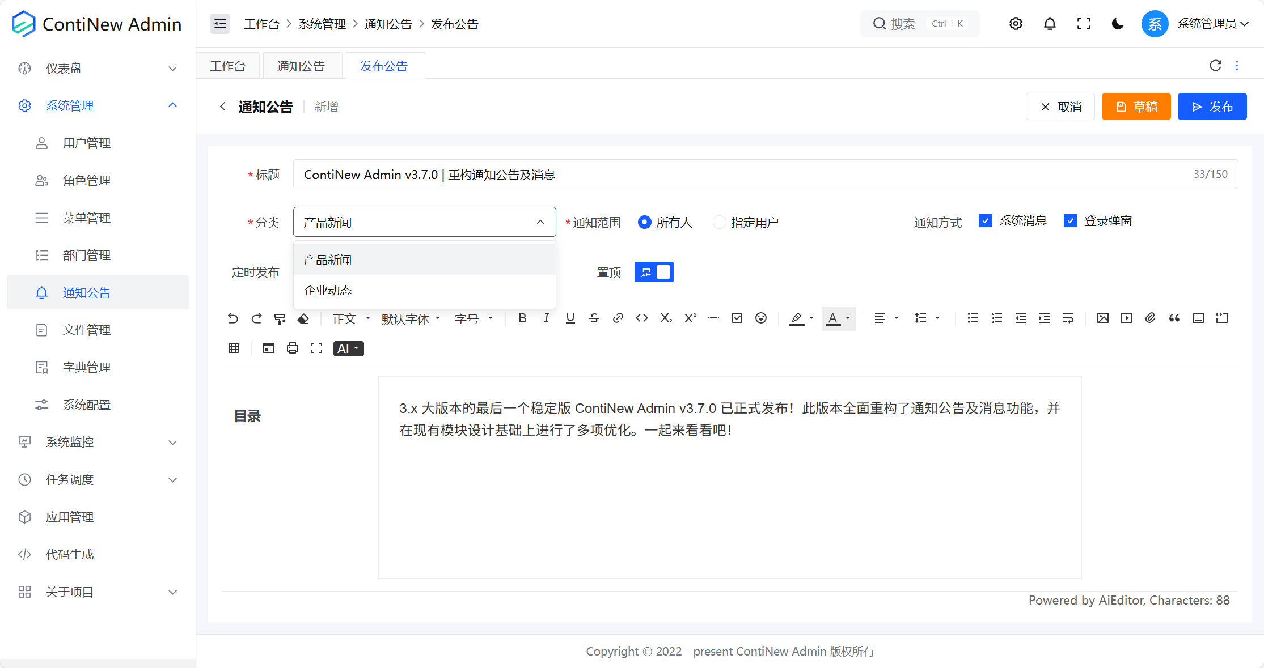Uncheck the 系统消息 checkbox
Screen dimensions: 1264x668
click(x=986, y=221)
